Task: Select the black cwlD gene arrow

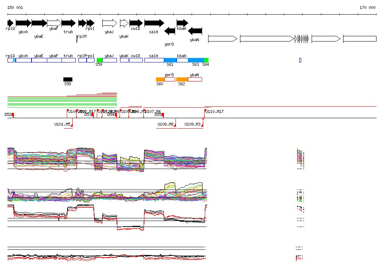Action: coord(136,23)
